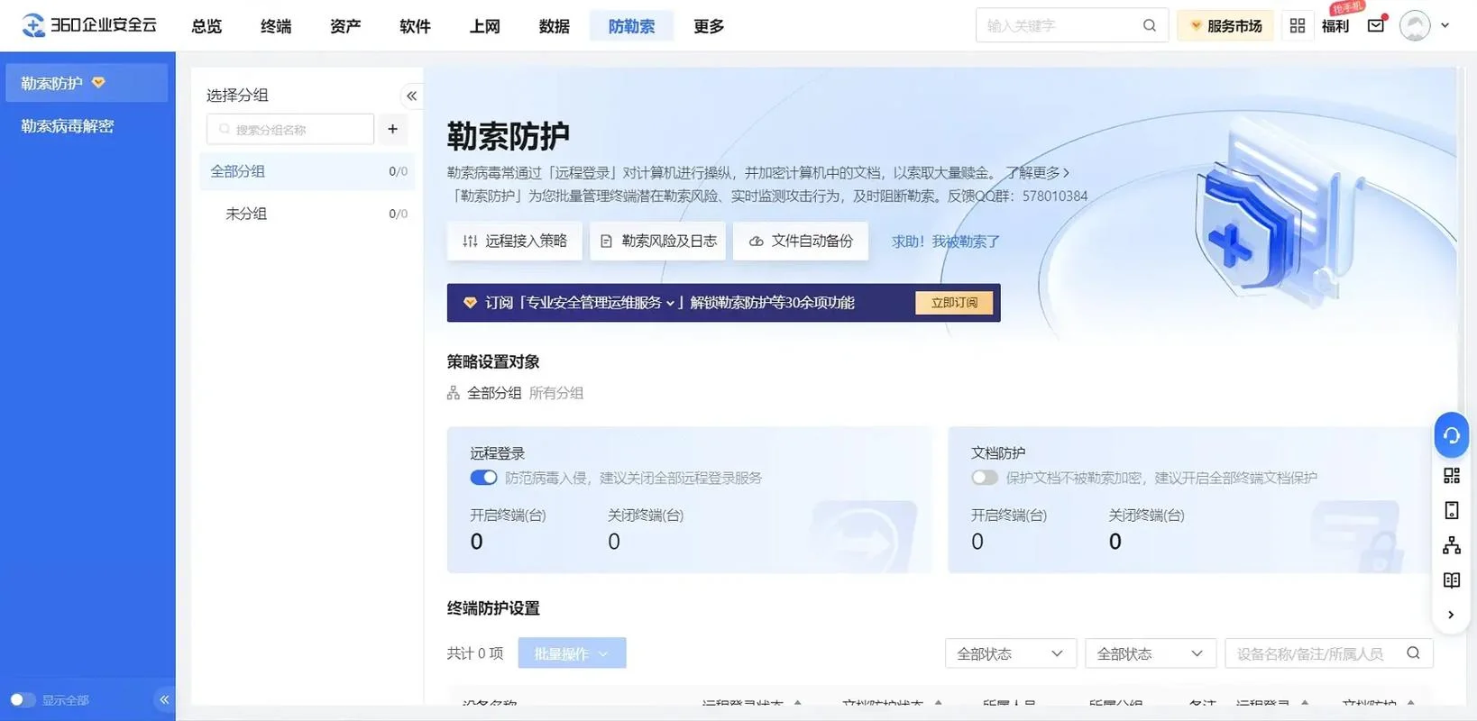Open the 终端 tab
The width and height of the screenshot is (1477, 721).
coord(276,26)
